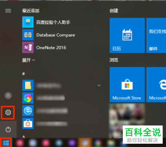Open the 日历 calendar tile
This screenshot has height=147, width=166.
(127, 35)
